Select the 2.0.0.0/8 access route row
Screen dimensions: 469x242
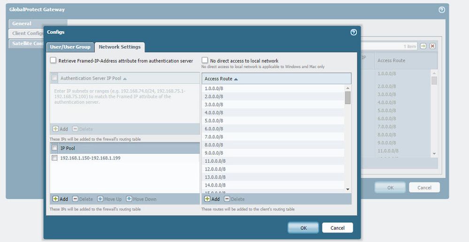[273, 97]
